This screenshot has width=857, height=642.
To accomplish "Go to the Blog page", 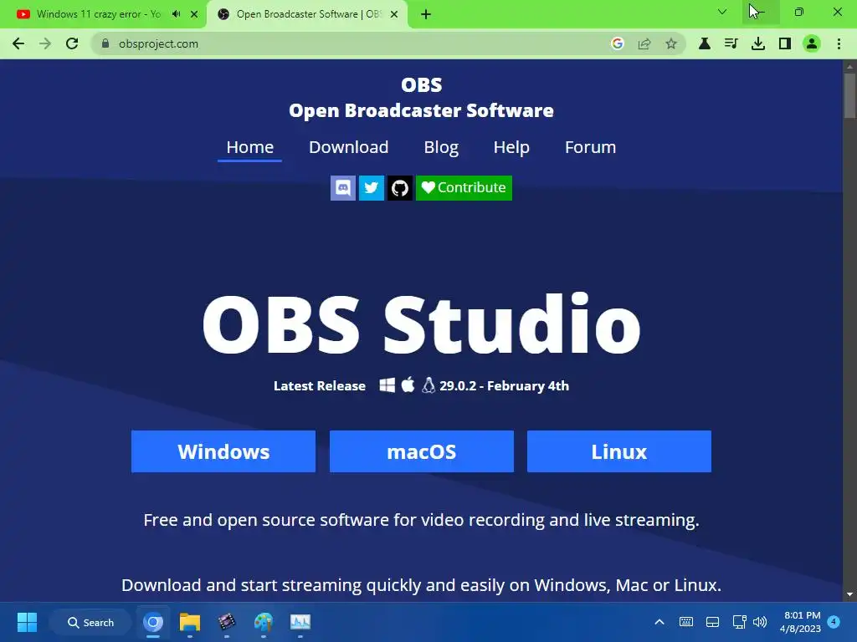I will (441, 147).
